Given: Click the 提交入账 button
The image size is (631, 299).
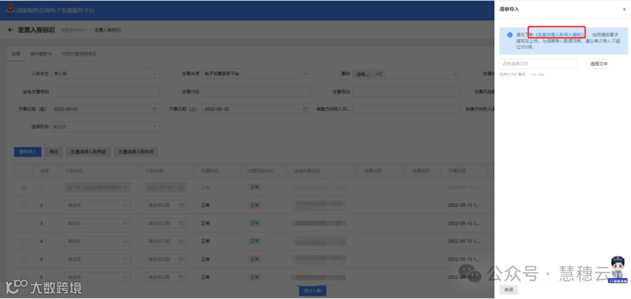Looking at the screenshot, I should point(313,291).
